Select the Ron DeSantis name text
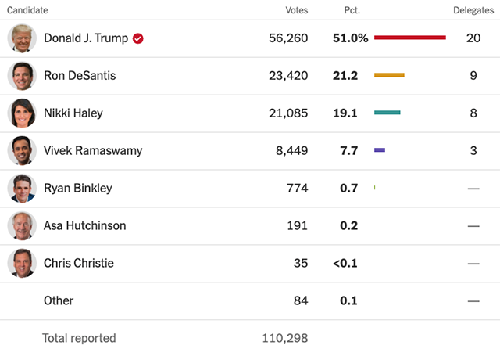Image resolution: width=500 pixels, height=349 pixels. [x=80, y=76]
